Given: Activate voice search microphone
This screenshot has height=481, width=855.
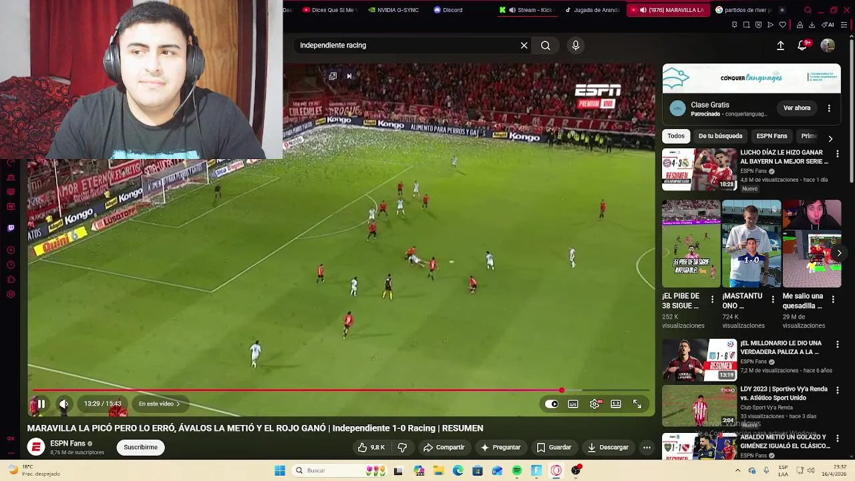Looking at the screenshot, I should [576, 45].
